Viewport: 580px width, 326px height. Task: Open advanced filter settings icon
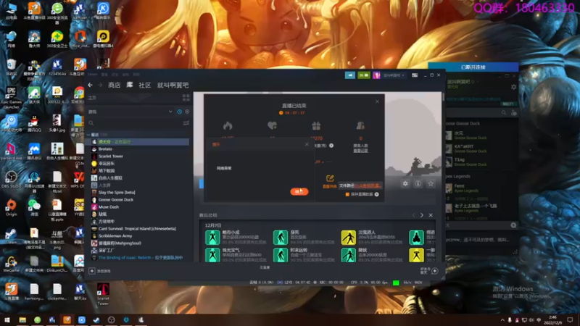pos(186,123)
